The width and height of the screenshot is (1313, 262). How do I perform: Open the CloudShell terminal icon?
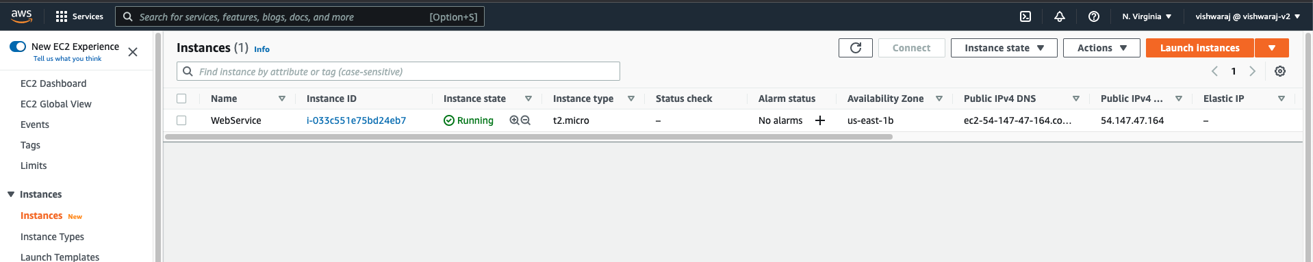[x=1025, y=16]
